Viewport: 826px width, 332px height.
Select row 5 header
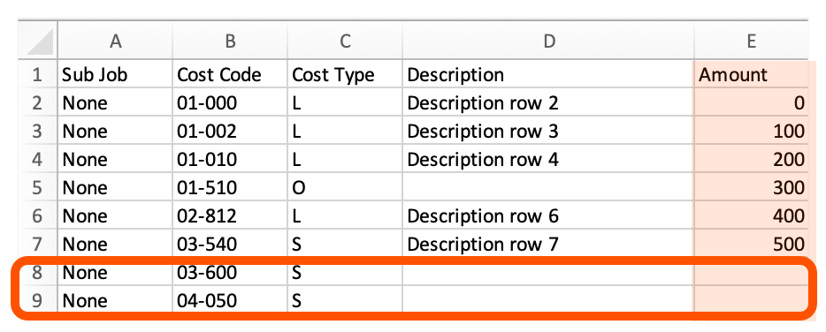[38, 188]
